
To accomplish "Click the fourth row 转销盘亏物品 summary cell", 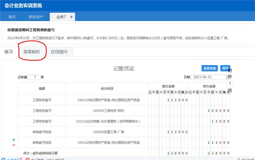I will pyautogui.click(x=42, y=132).
